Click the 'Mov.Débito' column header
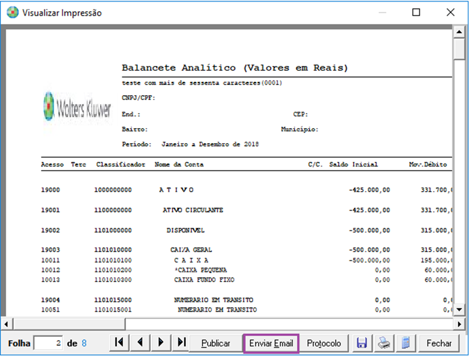The width and height of the screenshot is (470, 356). (428, 164)
